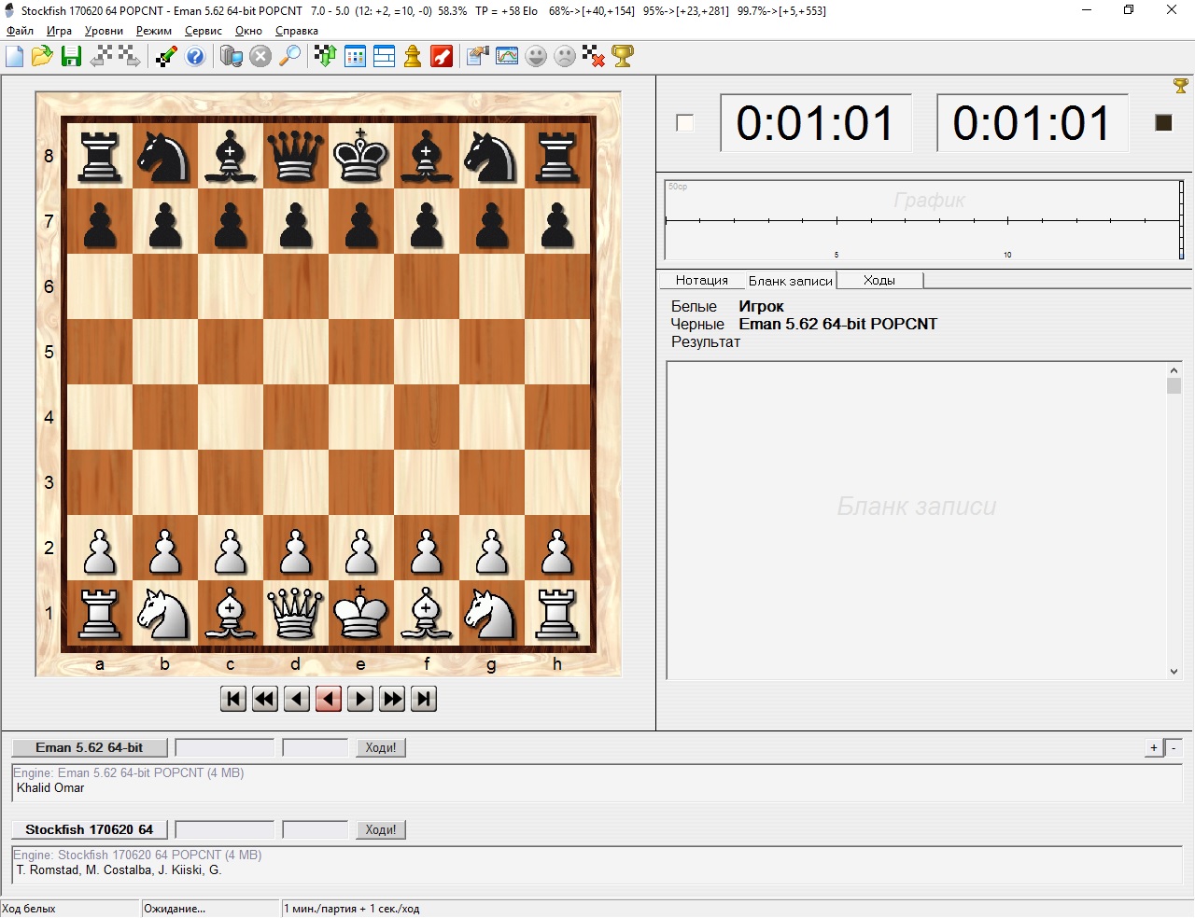Click the right clock showing 0:01:01
Screen dimensions: 1195x918
pyautogui.click(x=1033, y=123)
